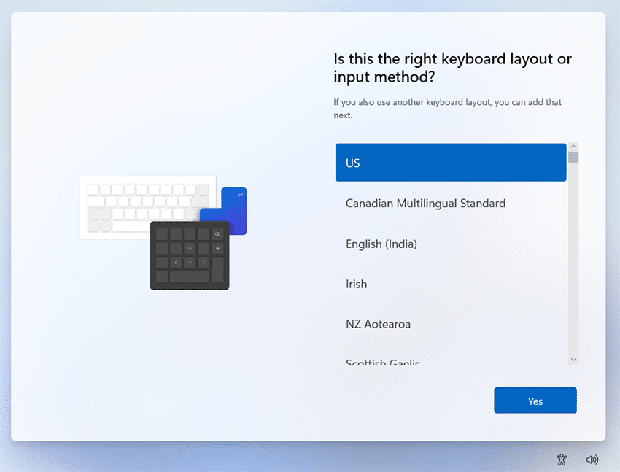Click the dark numeric keypad illustration

[x=190, y=255]
